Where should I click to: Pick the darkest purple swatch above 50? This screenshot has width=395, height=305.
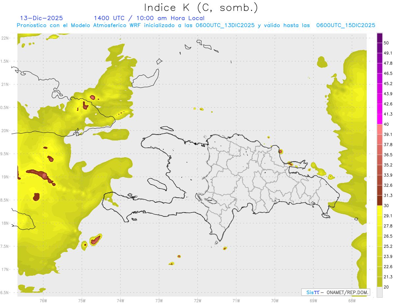coord(380,38)
